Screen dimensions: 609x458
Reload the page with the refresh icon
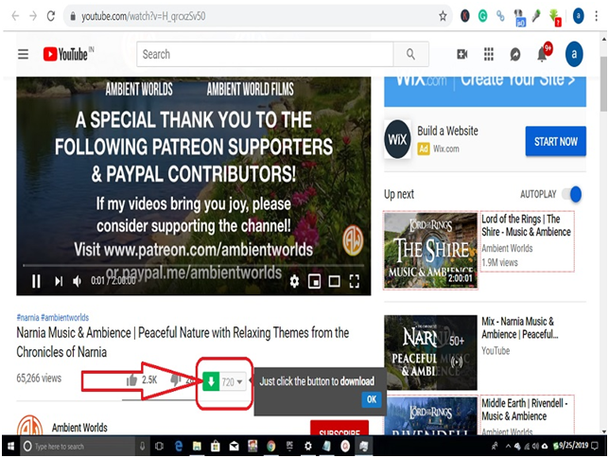coord(51,16)
